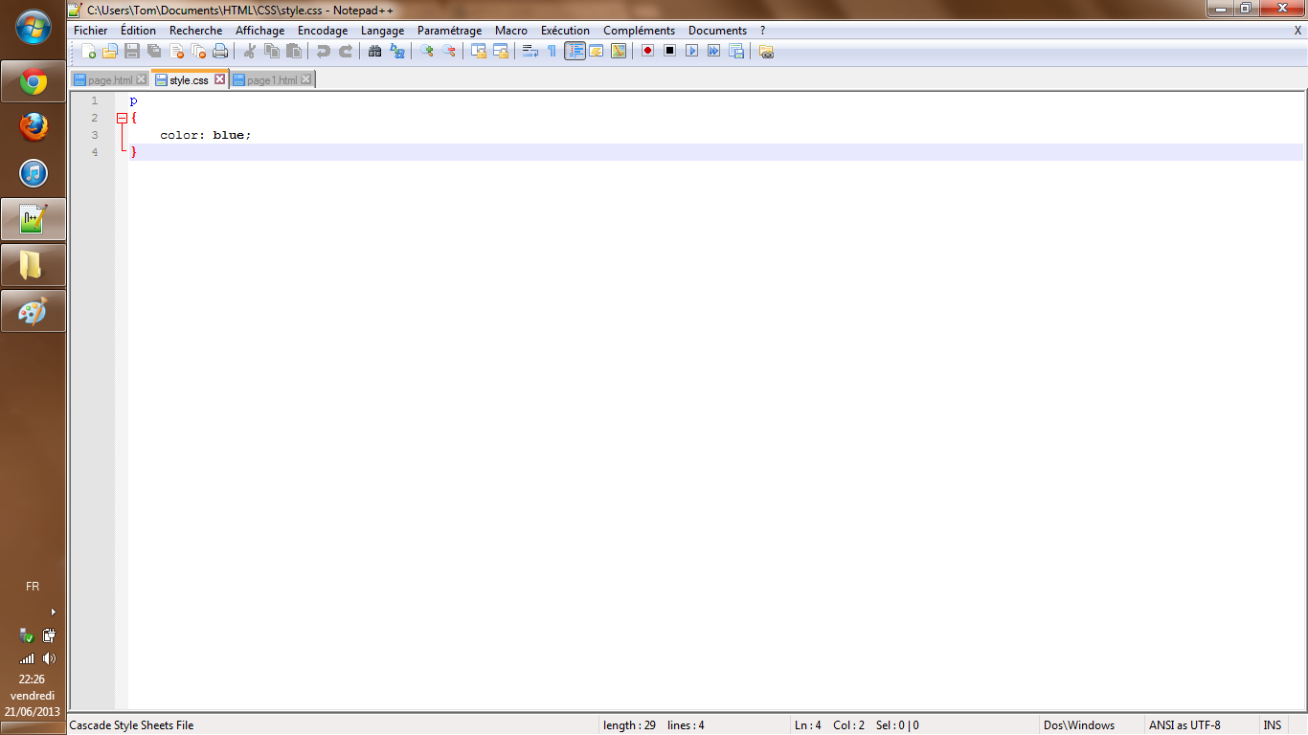Expand the Compléments menu
Screen dimensions: 1308x735
pos(639,31)
